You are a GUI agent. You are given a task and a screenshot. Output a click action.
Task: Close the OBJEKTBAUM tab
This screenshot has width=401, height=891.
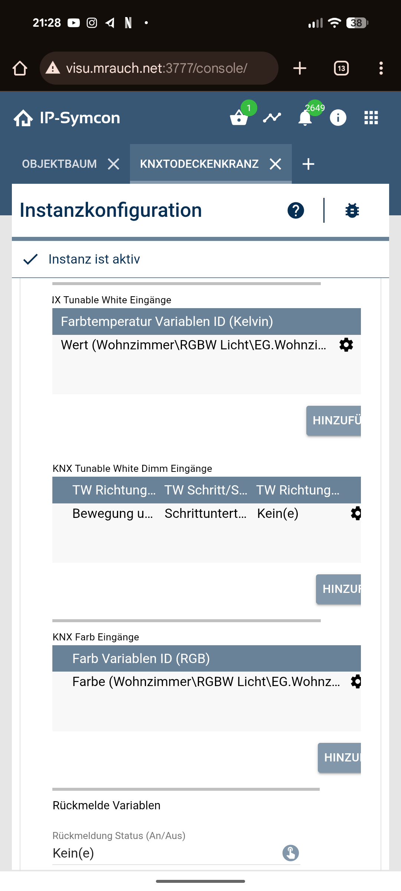pyautogui.click(x=114, y=164)
